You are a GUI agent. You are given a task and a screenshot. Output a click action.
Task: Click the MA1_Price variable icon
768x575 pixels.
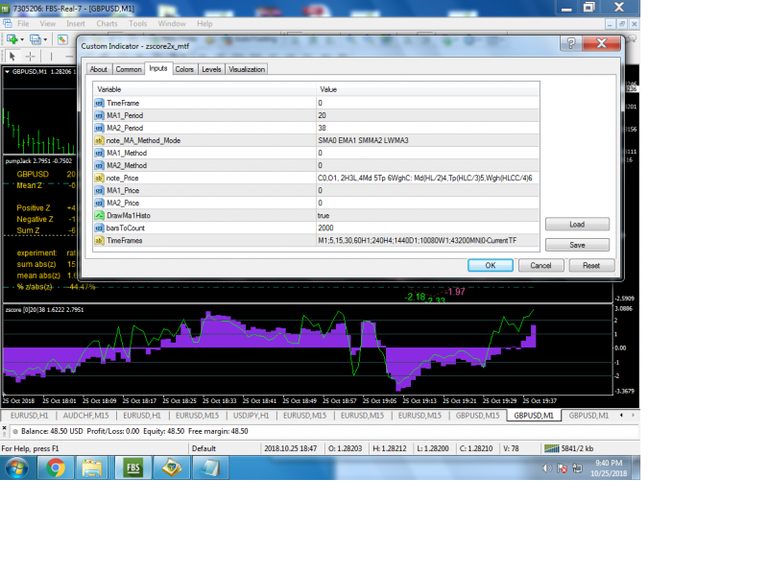(x=100, y=190)
